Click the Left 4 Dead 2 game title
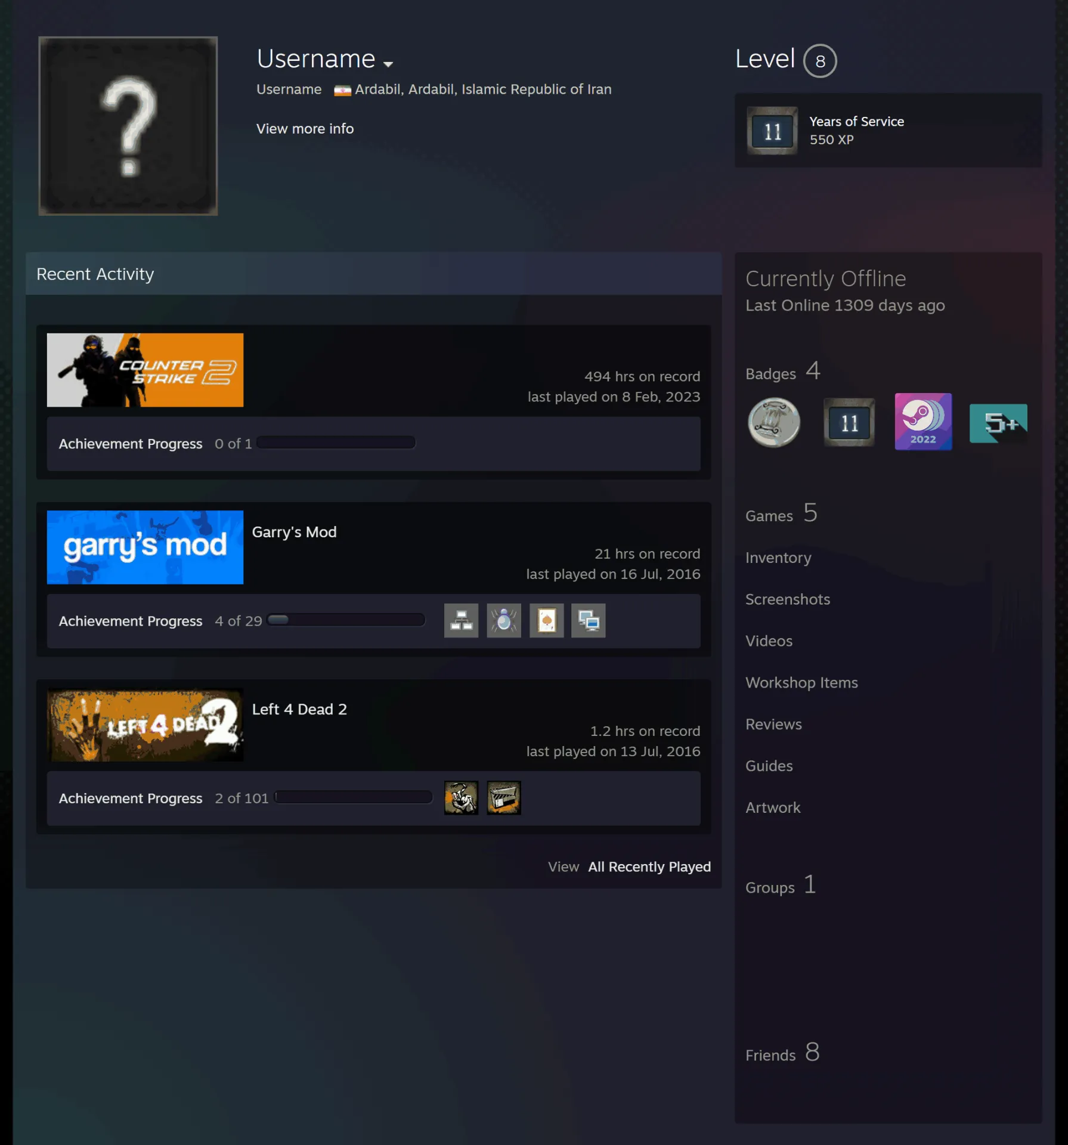Viewport: 1068px width, 1145px height. [x=299, y=709]
